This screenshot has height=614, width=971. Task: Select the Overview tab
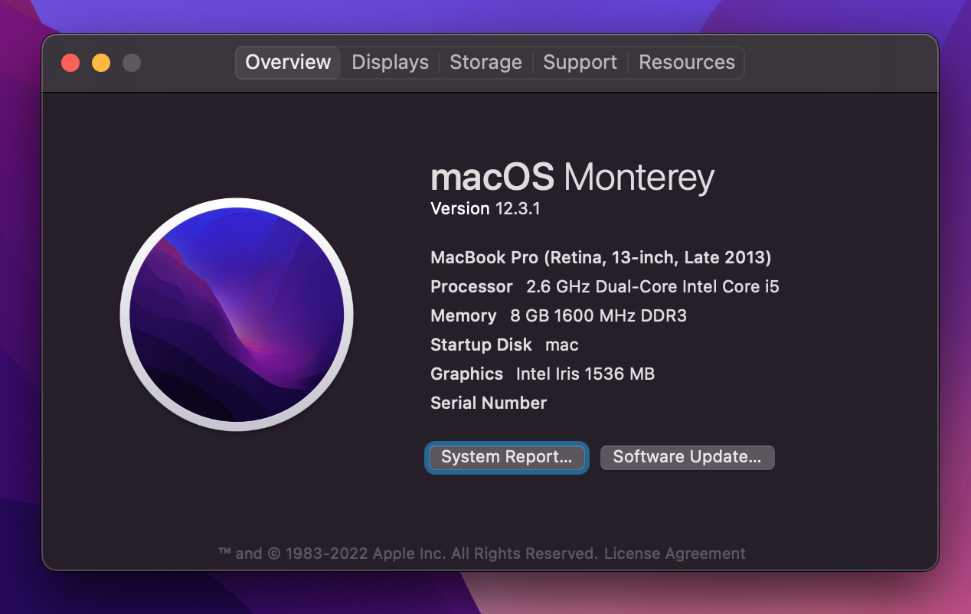pos(288,62)
